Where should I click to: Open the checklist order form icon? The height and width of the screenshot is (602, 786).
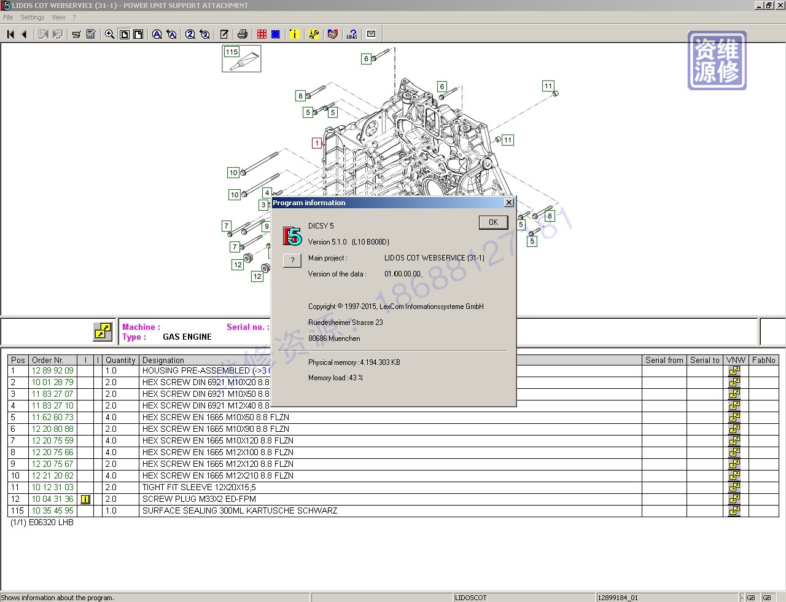91,34
